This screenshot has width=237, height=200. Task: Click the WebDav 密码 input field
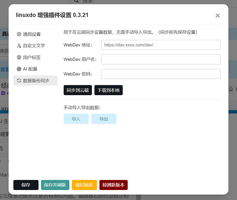tap(161, 74)
